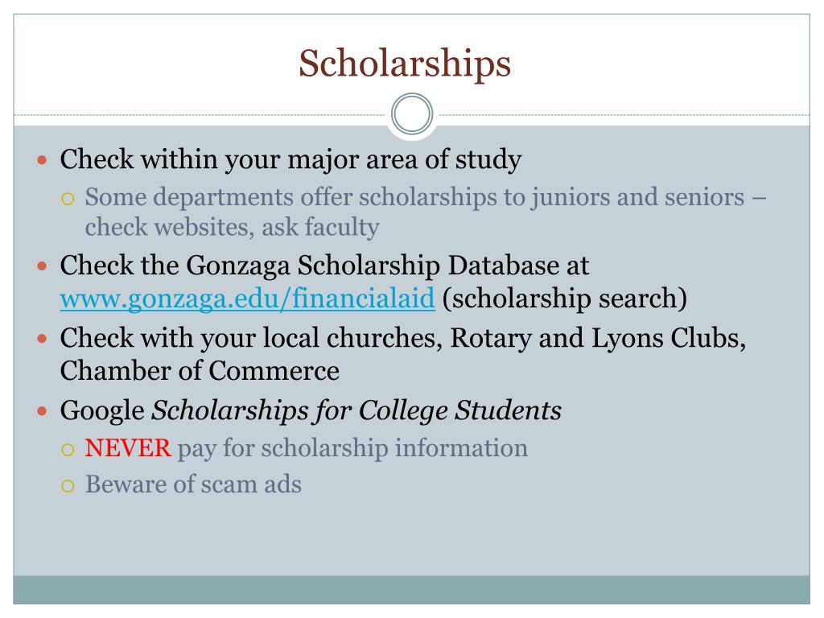The image size is (824, 618).
Task: Select the text Beware of scam ads
Action: (193, 484)
